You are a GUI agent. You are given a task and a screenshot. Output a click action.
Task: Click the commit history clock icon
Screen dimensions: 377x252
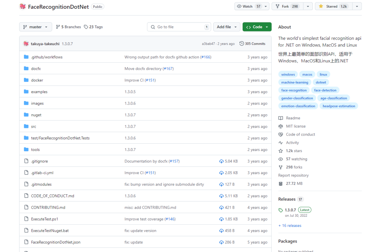point(242,44)
